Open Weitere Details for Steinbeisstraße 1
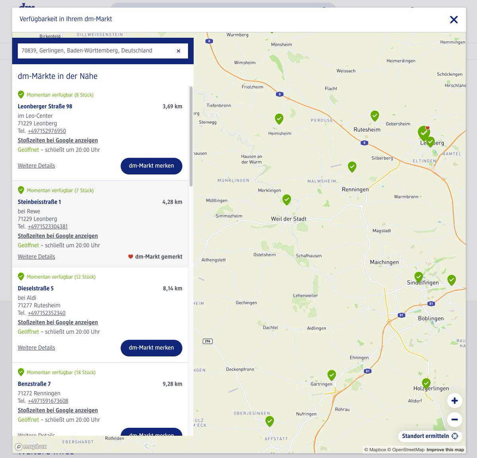Screen dimensions: 477x458 [37, 257]
